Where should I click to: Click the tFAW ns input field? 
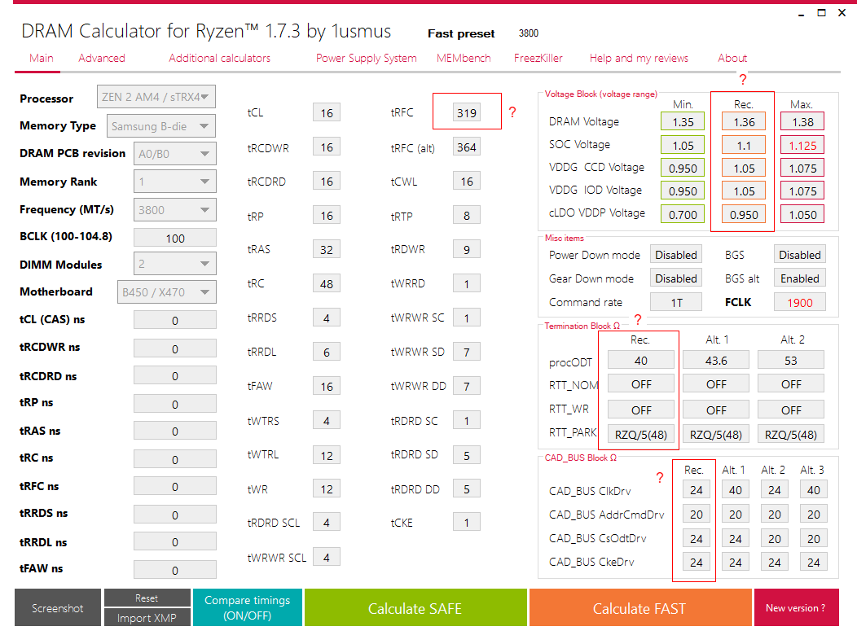pyautogui.click(x=175, y=570)
